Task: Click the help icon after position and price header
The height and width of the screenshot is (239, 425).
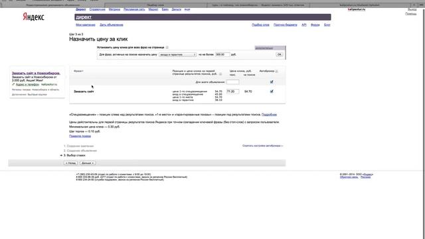Action: [220, 74]
